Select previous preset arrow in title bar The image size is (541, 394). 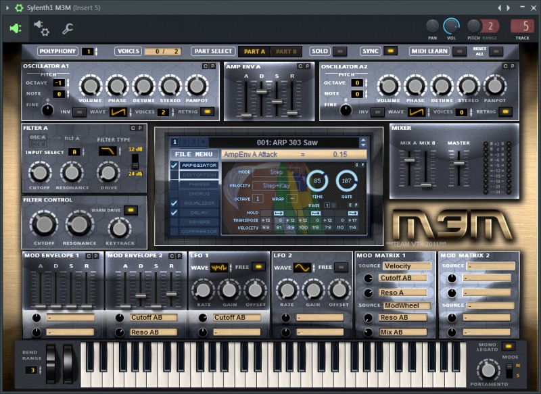[x=499, y=7]
